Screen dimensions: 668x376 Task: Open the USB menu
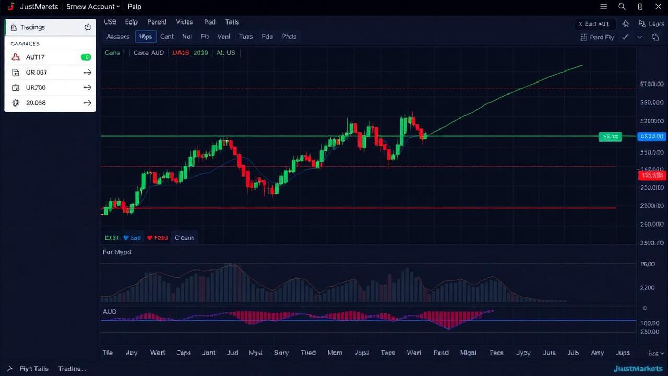(110, 22)
